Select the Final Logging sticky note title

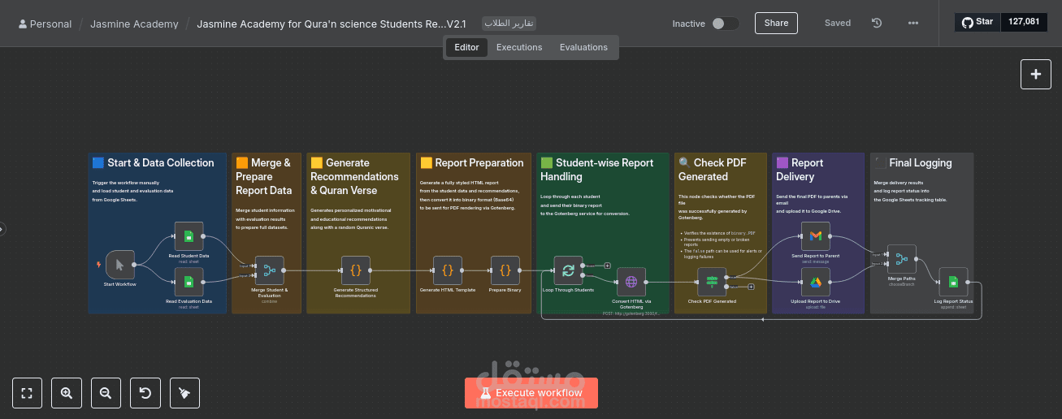(x=912, y=163)
